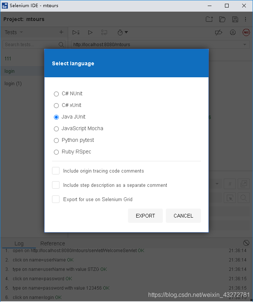Click pause on exceptions icon
This screenshot has width=253, height=302.
tap(233, 32)
